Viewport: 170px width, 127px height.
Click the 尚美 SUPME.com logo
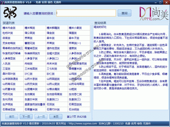tap(154, 14)
